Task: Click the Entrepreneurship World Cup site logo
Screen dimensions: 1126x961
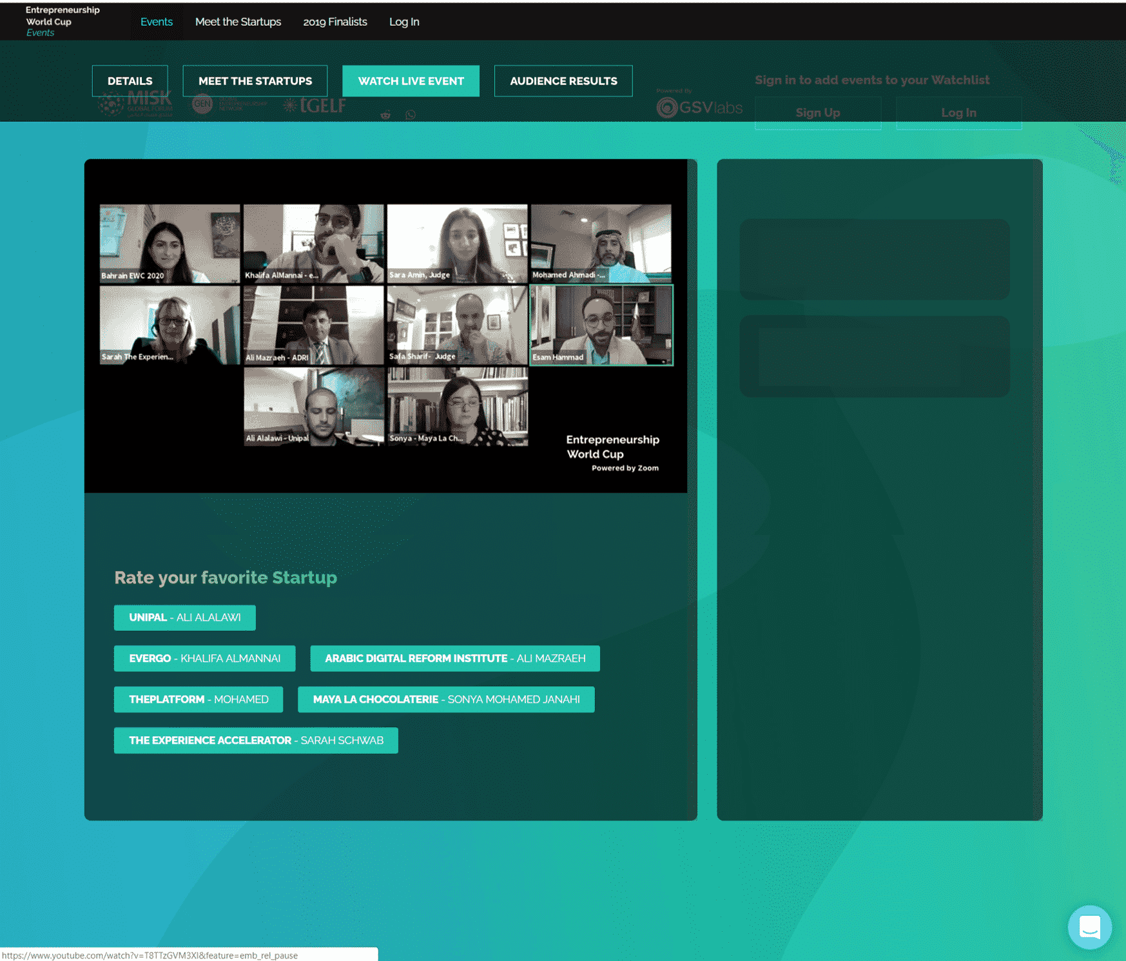Action: point(63,21)
